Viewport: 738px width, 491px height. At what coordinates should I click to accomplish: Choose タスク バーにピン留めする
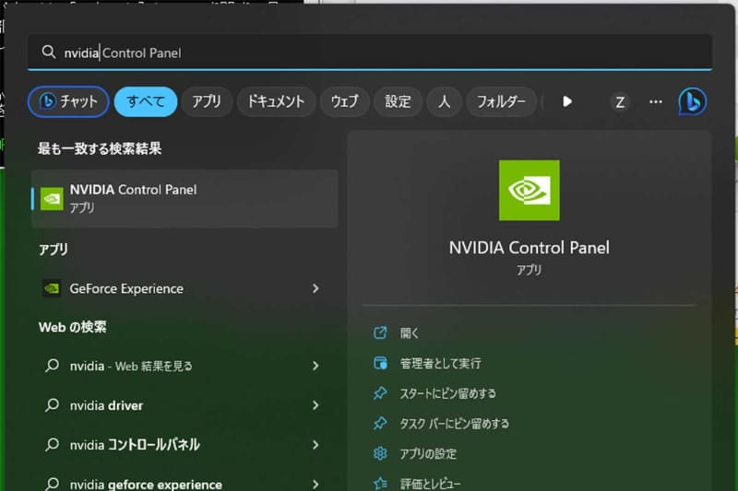click(454, 424)
